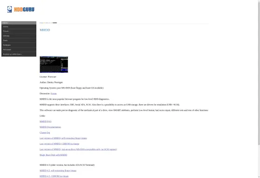Open Magic Boot Disk with MHDD link
Viewport: 260px width, 178px height.
coord(54,155)
